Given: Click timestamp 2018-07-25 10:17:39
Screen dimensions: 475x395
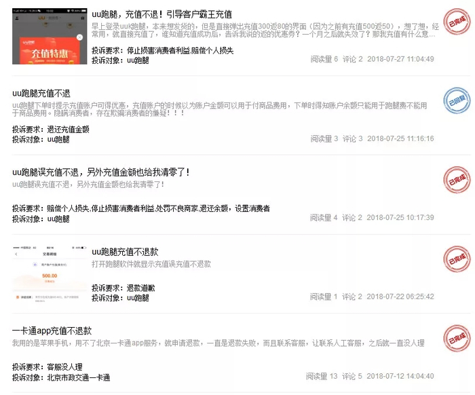Looking at the screenshot, I should 400,217.
